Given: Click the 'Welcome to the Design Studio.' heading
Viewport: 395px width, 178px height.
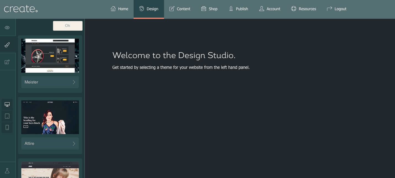Looking at the screenshot, I should click(174, 56).
